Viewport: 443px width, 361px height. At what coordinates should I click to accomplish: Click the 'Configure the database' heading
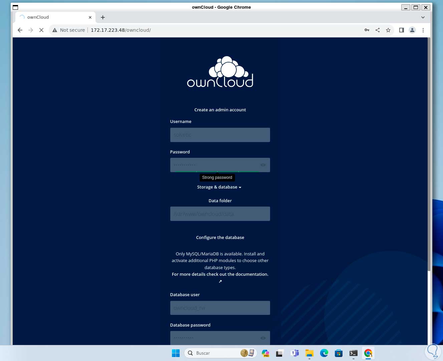(220, 238)
